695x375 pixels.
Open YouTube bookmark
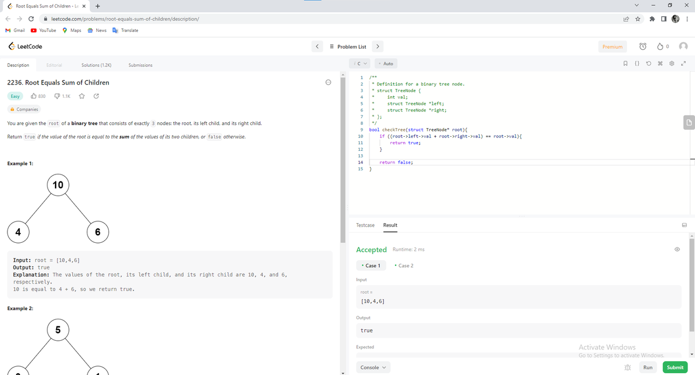(43, 30)
